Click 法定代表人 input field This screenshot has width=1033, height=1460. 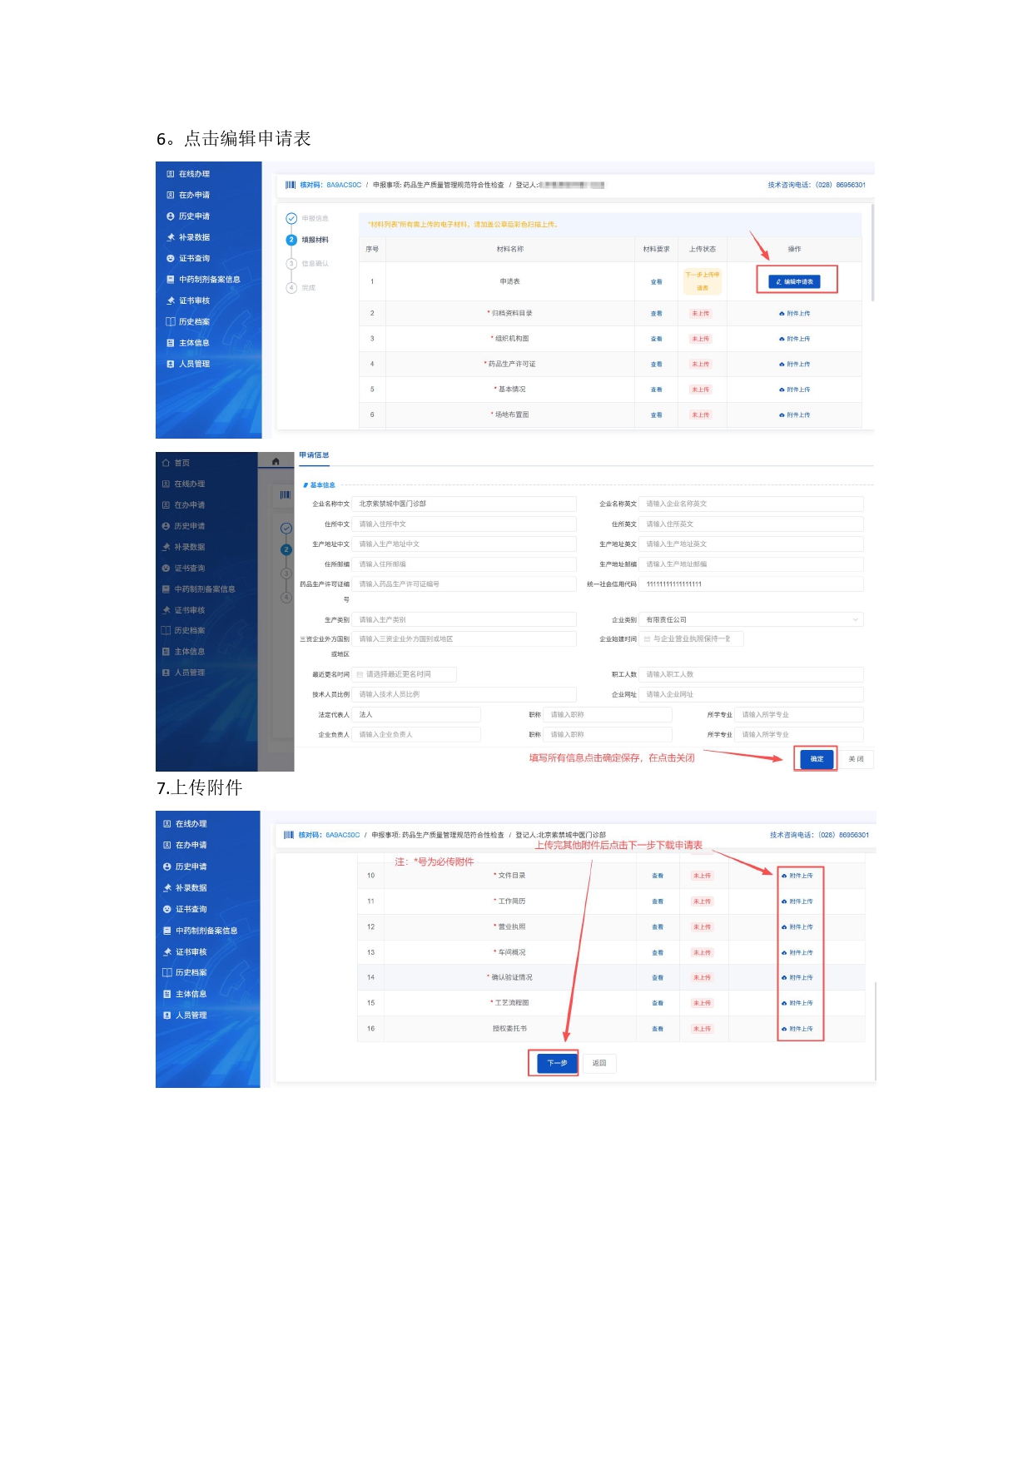[417, 715]
